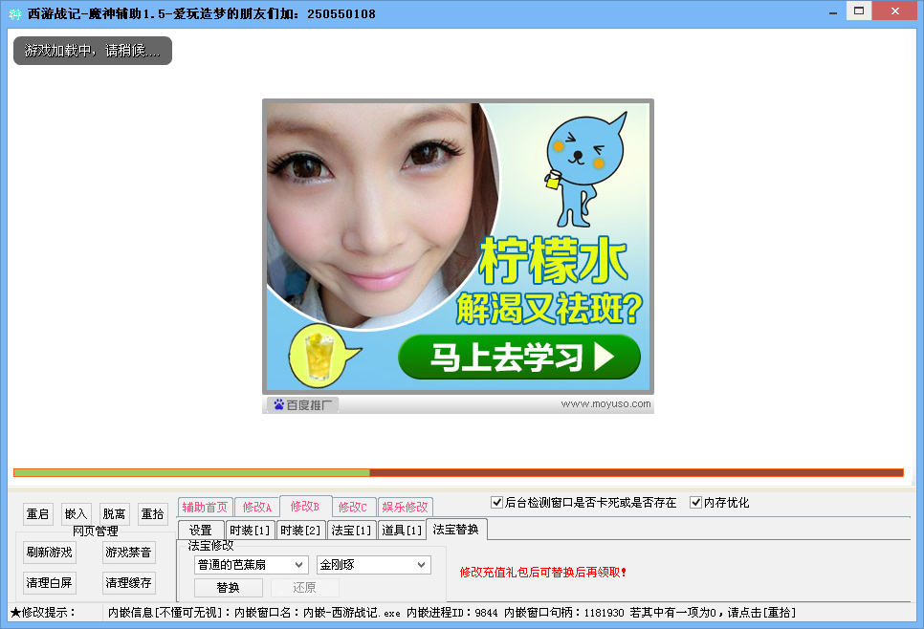Select the 法宝替换 sub-tab
Viewport: 924px width, 629px height.
point(455,529)
